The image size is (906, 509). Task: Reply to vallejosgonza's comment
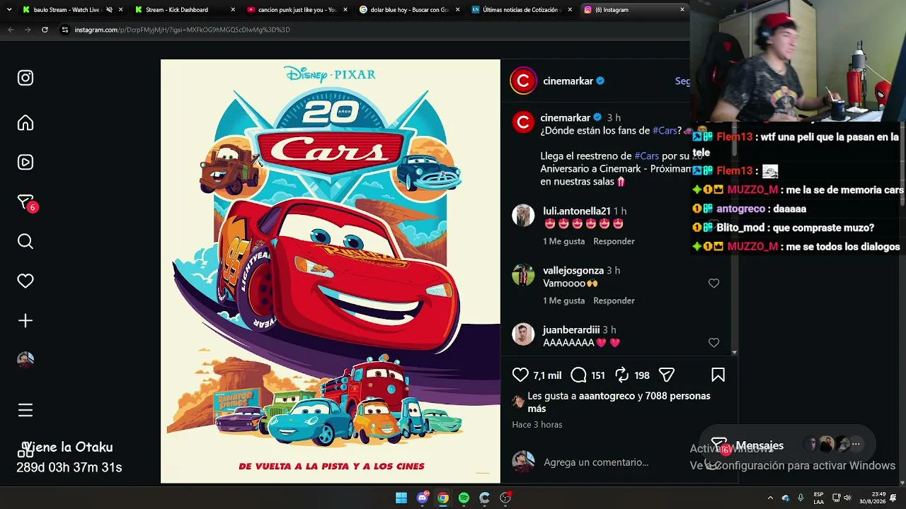pos(614,300)
